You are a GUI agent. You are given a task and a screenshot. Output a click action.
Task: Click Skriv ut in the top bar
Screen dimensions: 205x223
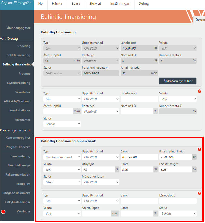click(x=95, y=4)
